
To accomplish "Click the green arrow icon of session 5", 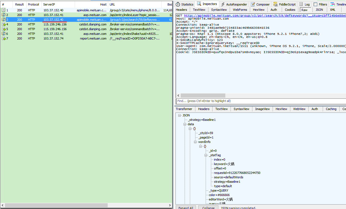I will click(x=4, y=29).
